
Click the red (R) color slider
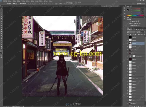pos(136,9)
